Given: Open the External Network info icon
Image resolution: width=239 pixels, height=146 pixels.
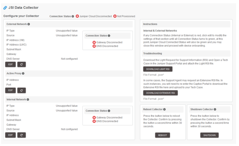Looking at the screenshot, I should point(29,24).
